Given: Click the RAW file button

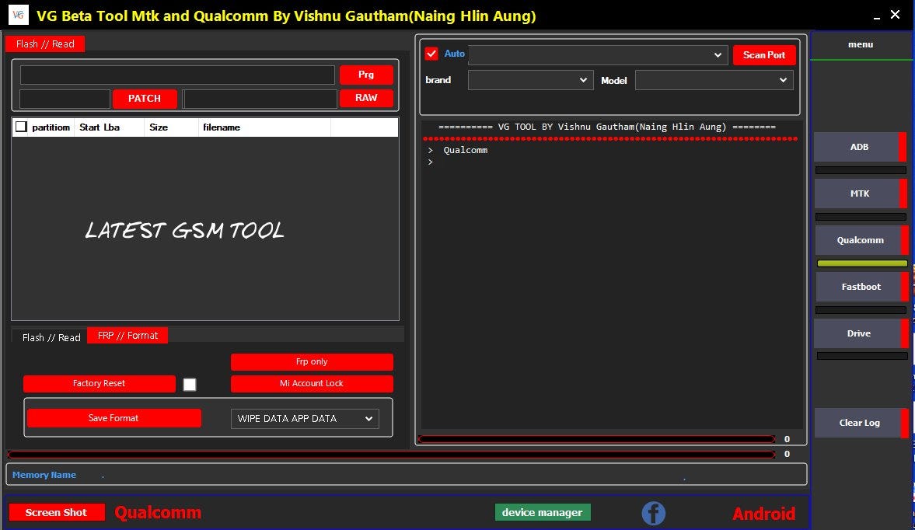Looking at the screenshot, I should pos(366,98).
